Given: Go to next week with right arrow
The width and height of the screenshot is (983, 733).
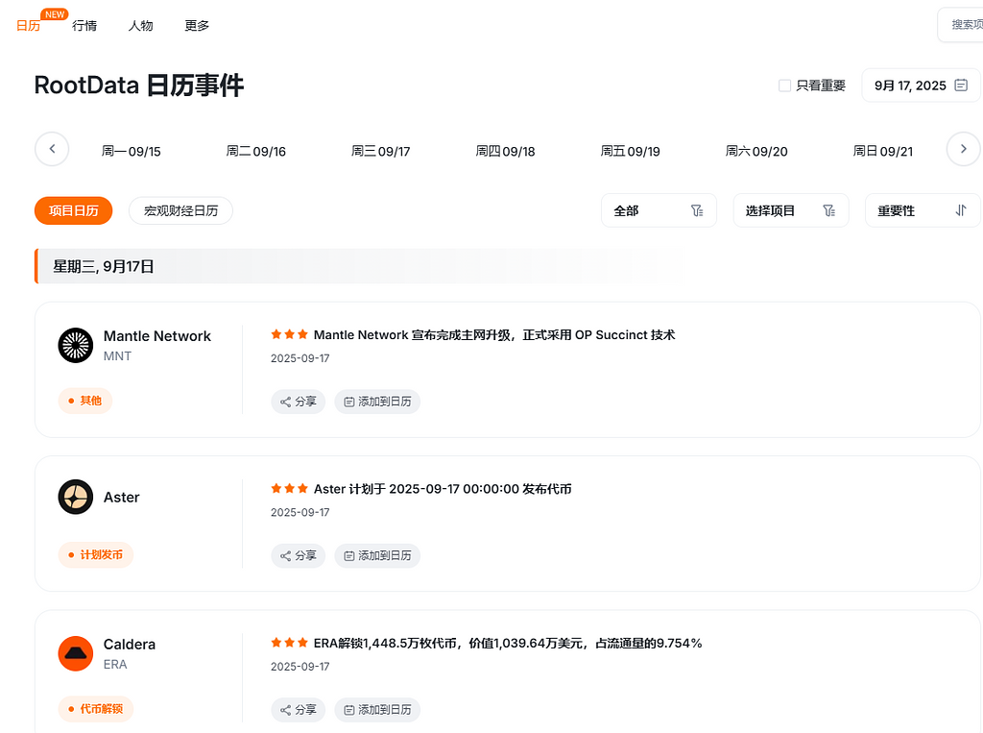Looking at the screenshot, I should [x=963, y=150].
